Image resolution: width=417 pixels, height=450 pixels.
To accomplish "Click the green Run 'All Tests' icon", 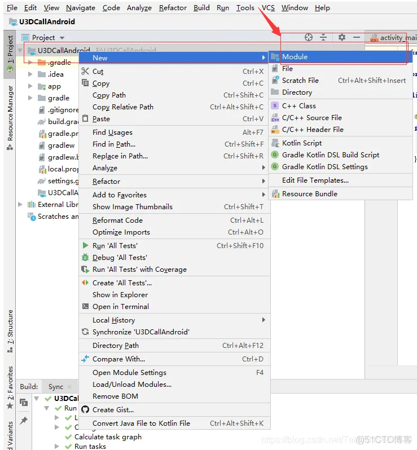I will click(x=85, y=245).
